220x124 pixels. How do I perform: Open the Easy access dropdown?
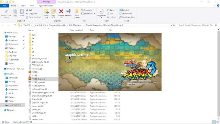click(x=88, y=14)
